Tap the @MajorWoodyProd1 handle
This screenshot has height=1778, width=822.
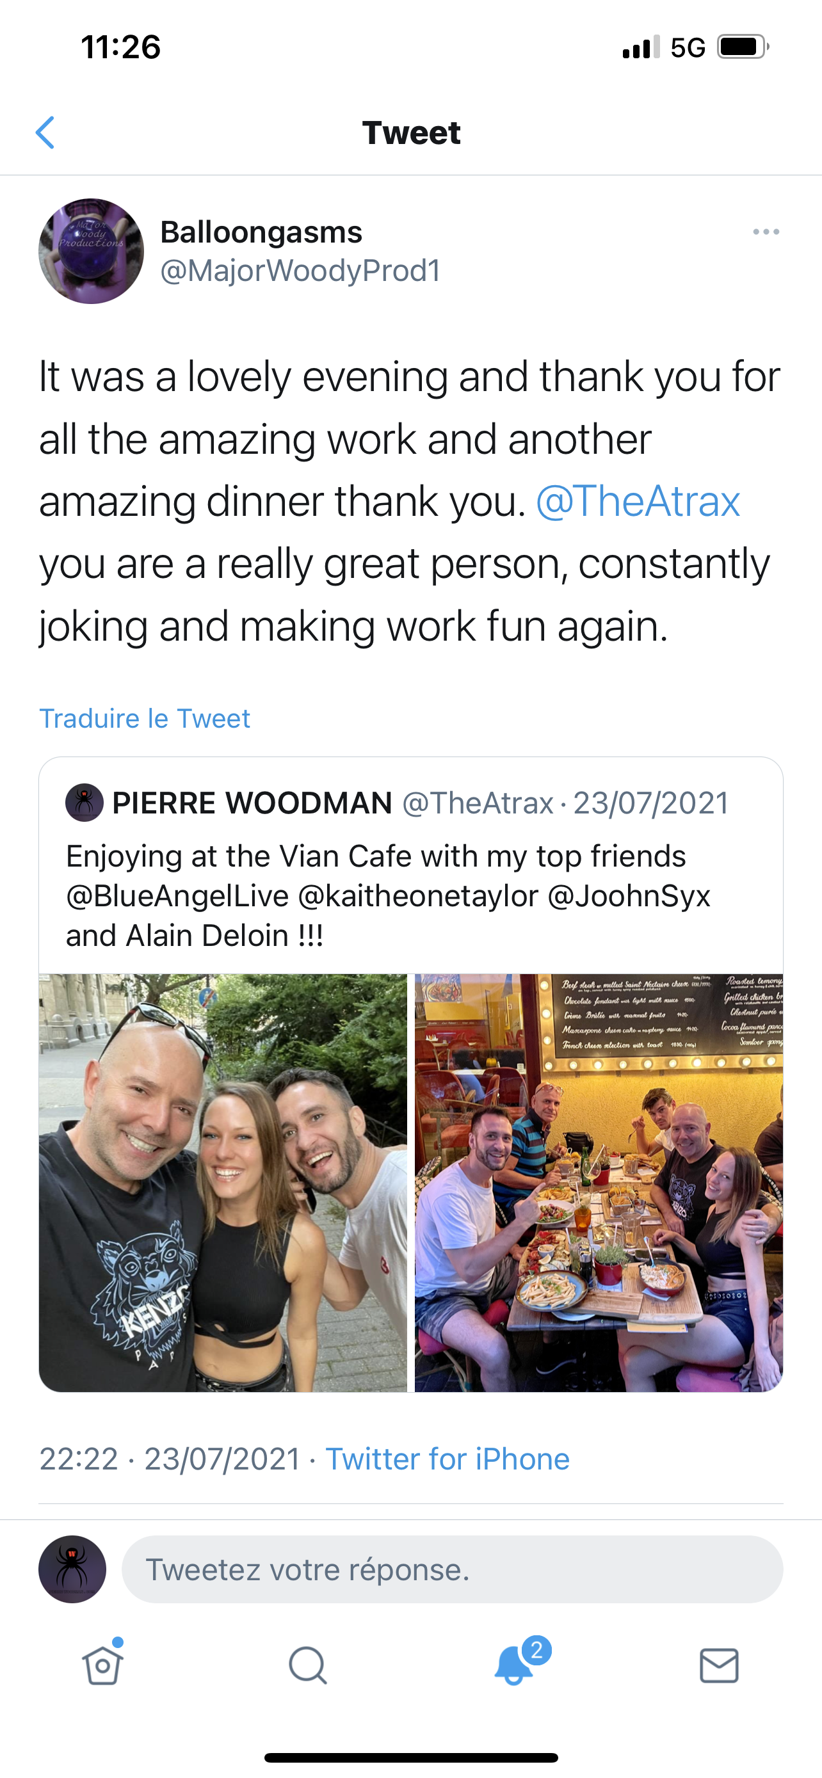coord(300,271)
